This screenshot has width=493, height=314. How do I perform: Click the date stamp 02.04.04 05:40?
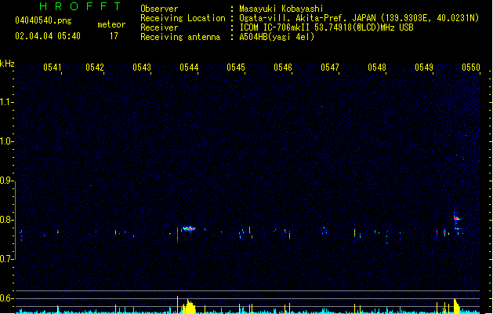(48, 36)
